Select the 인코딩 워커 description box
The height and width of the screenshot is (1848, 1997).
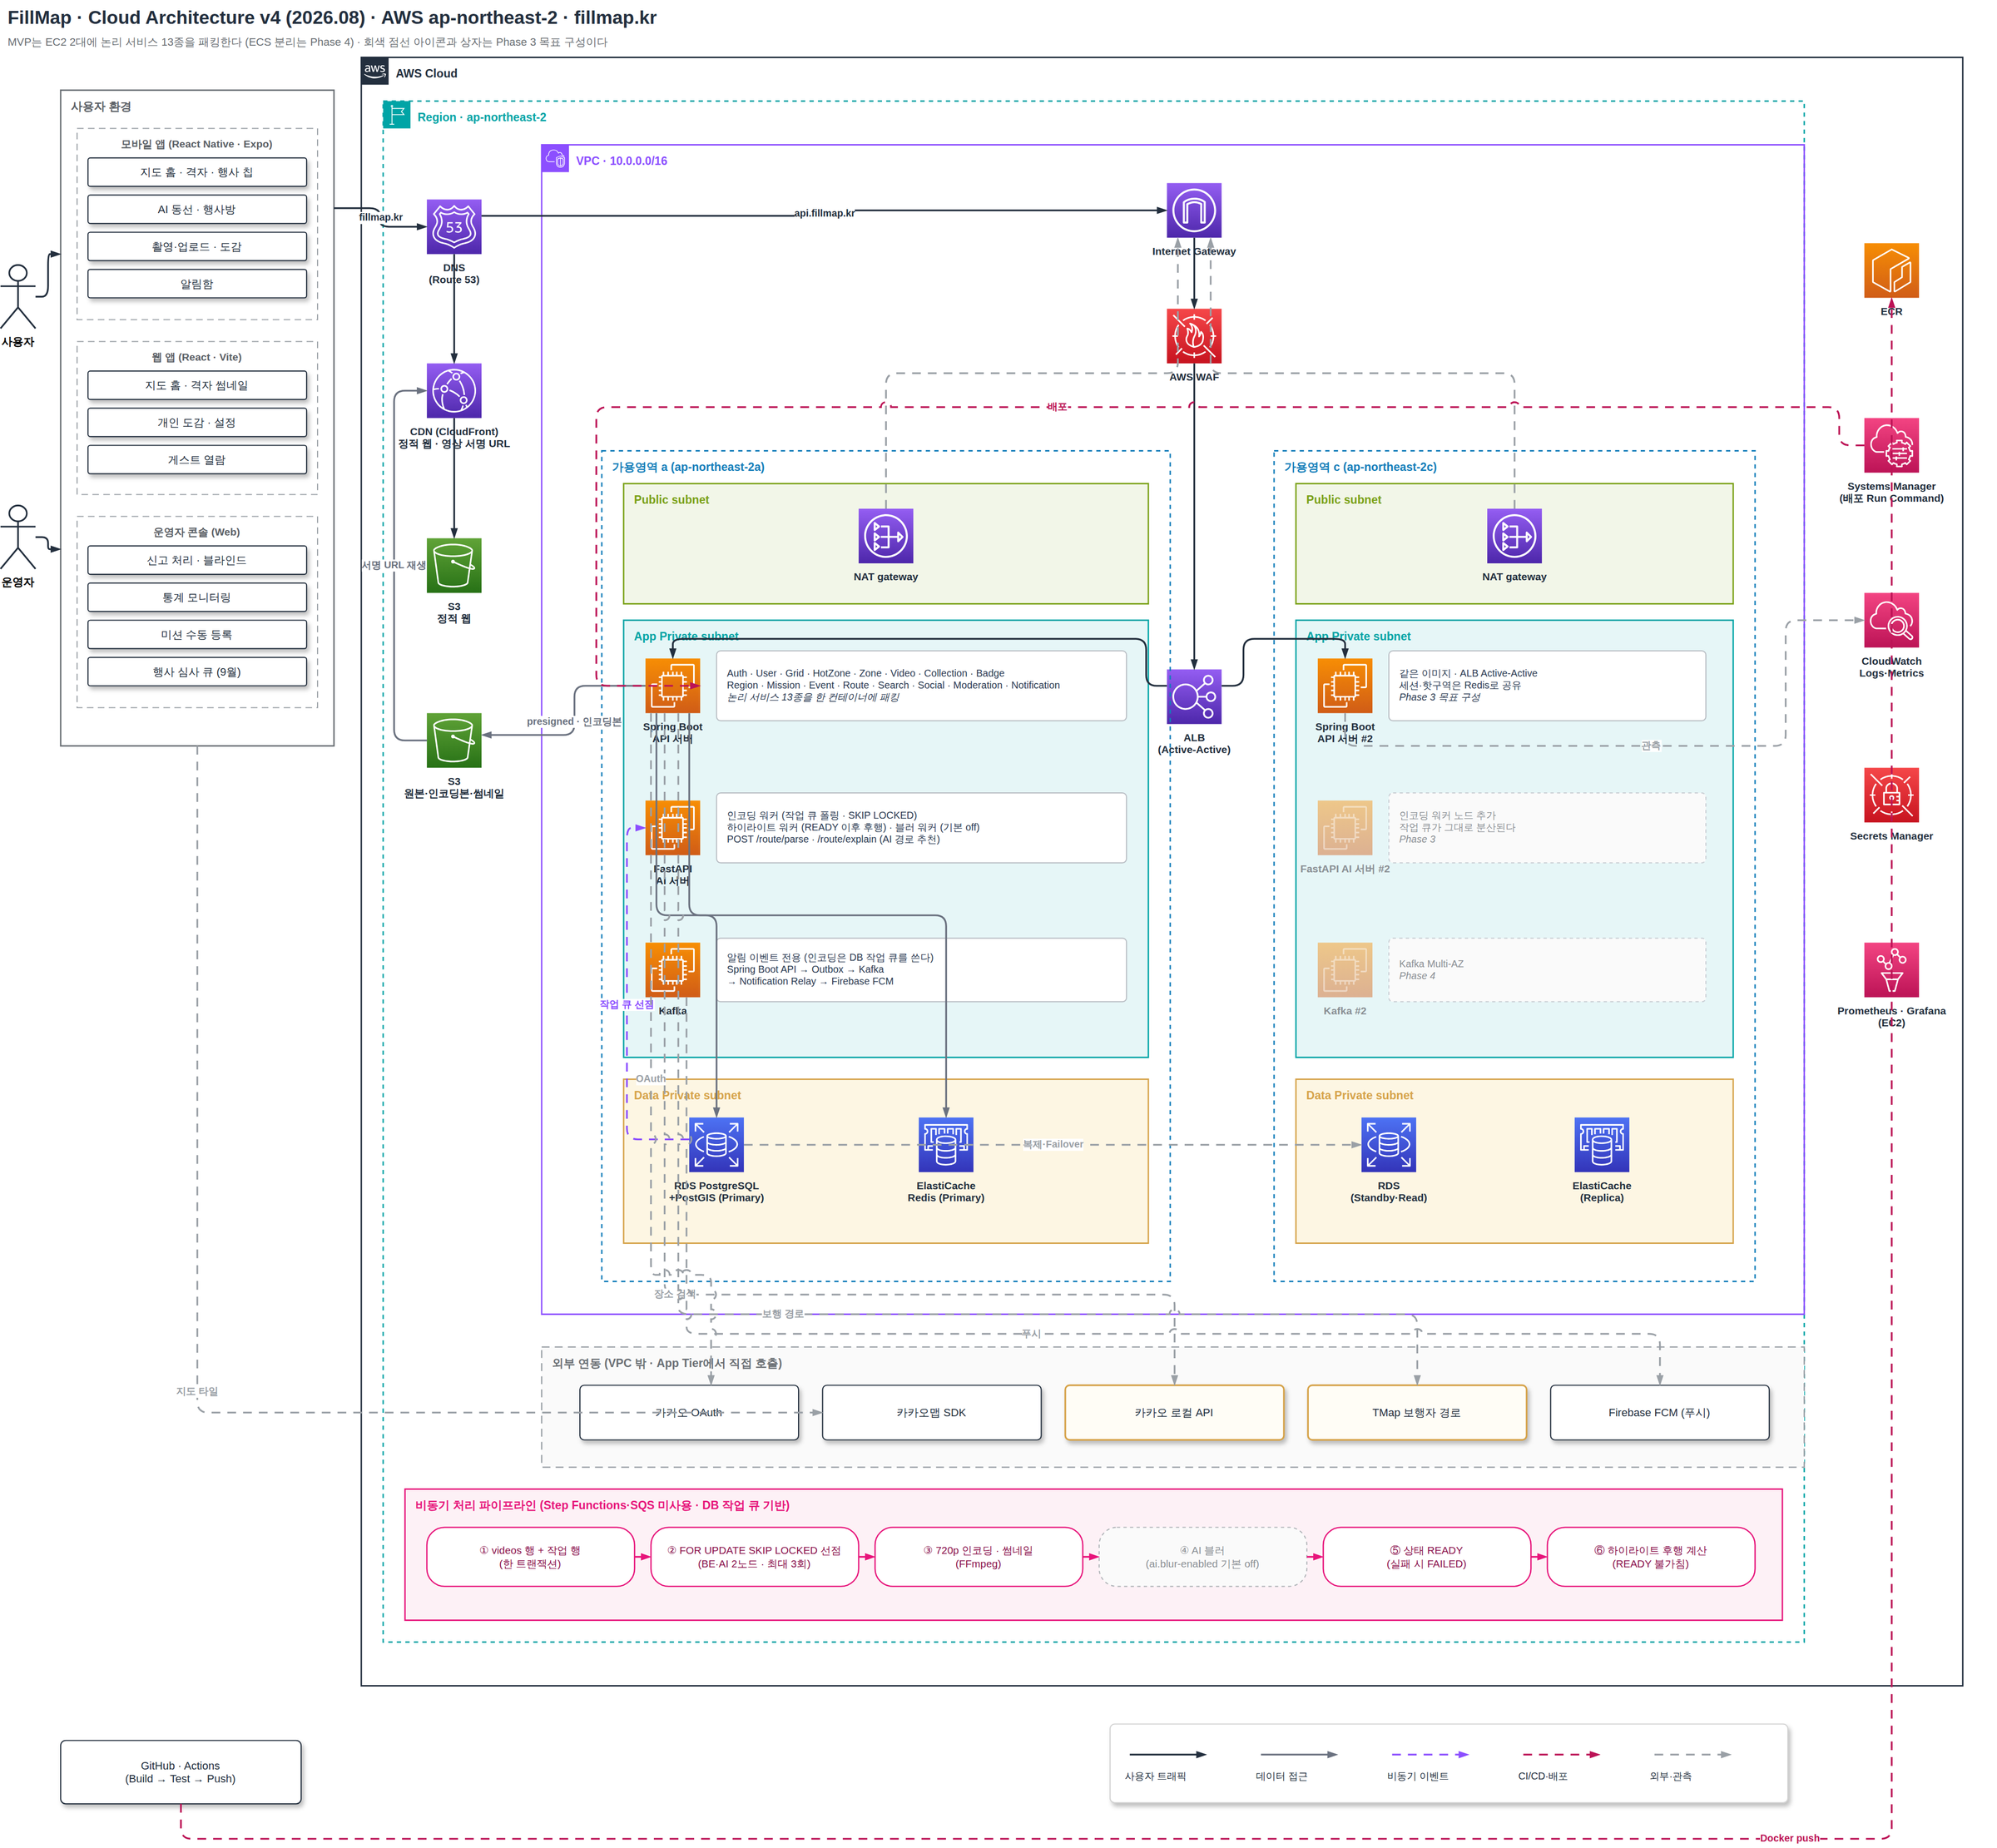[921, 828]
